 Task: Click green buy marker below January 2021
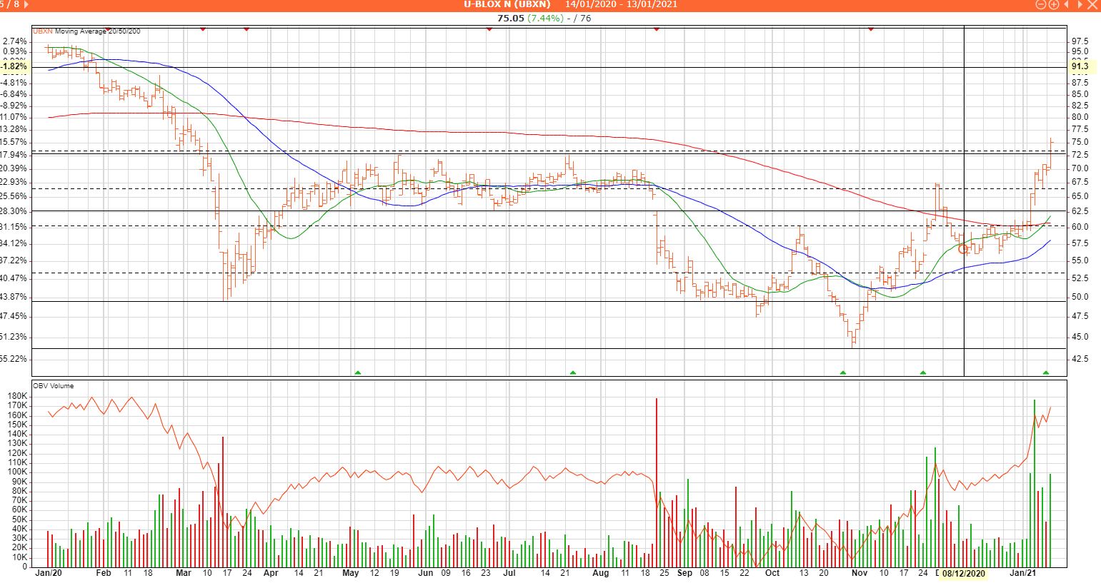point(1046,372)
